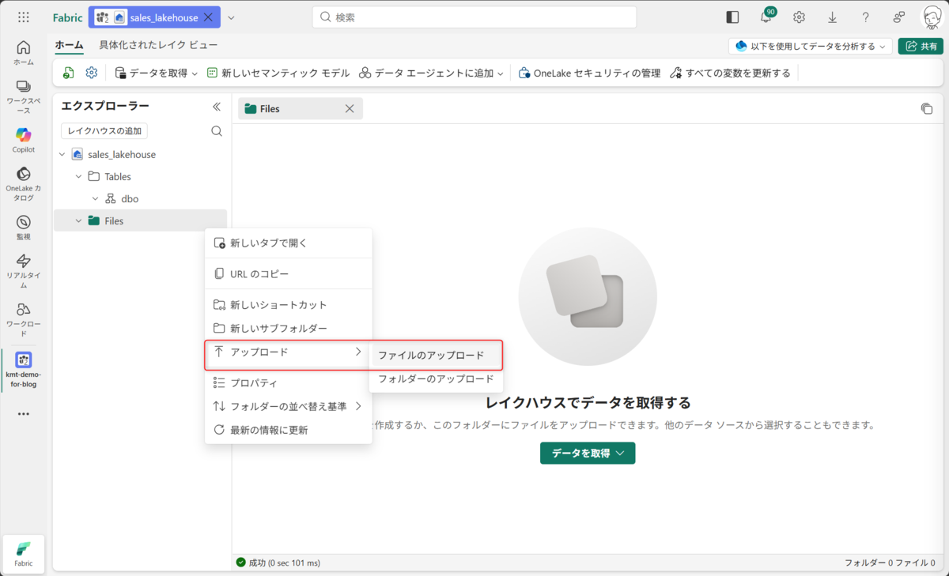Image resolution: width=949 pixels, height=576 pixels.
Task: Open プロパティ from context menu
Action: 289,383
